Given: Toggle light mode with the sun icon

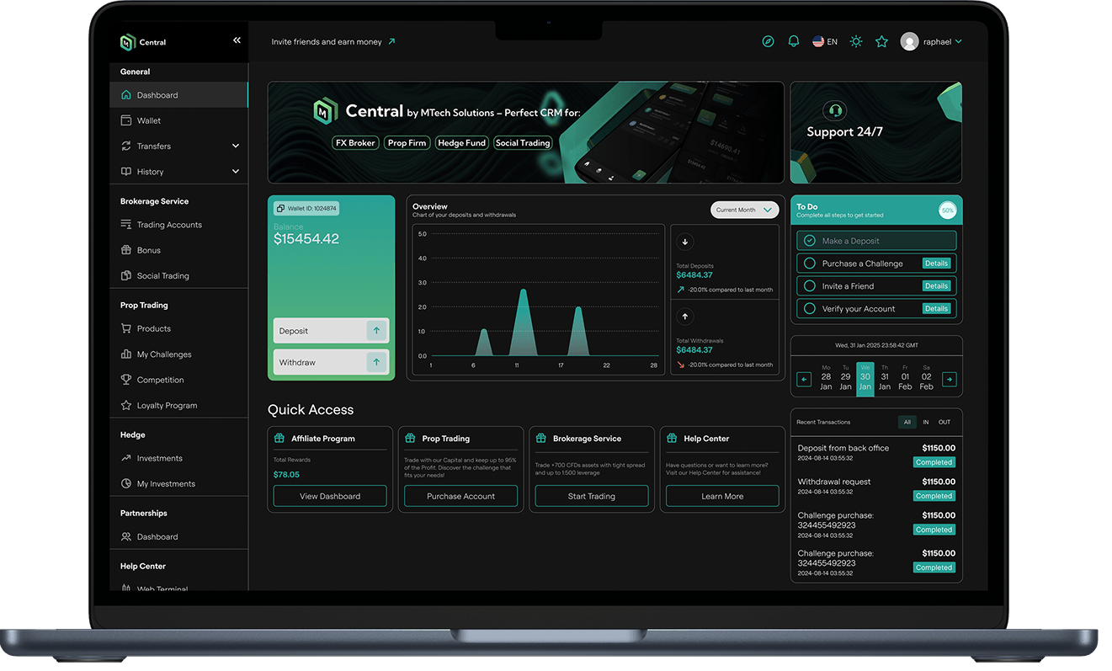Looking at the screenshot, I should pyautogui.click(x=856, y=41).
